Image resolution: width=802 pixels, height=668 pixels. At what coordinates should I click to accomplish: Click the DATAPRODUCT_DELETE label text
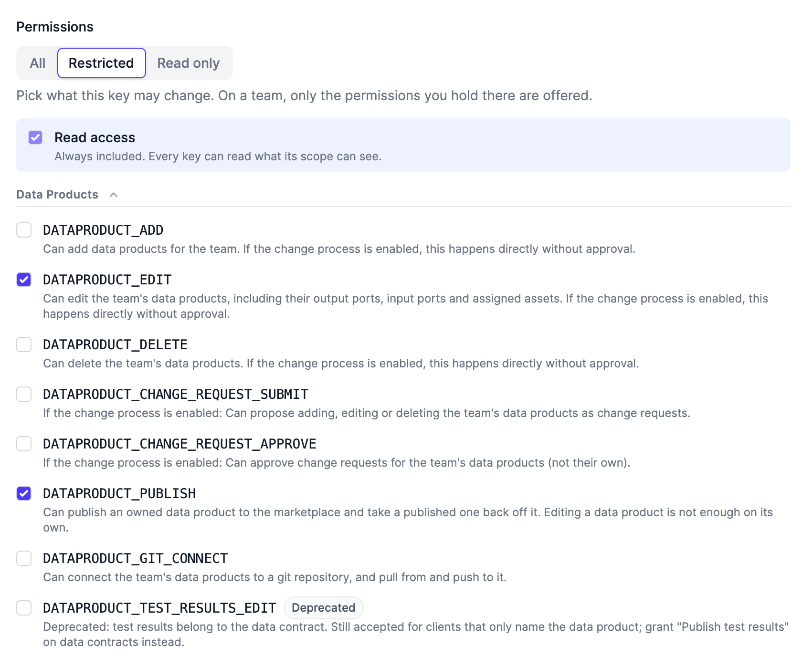click(115, 344)
